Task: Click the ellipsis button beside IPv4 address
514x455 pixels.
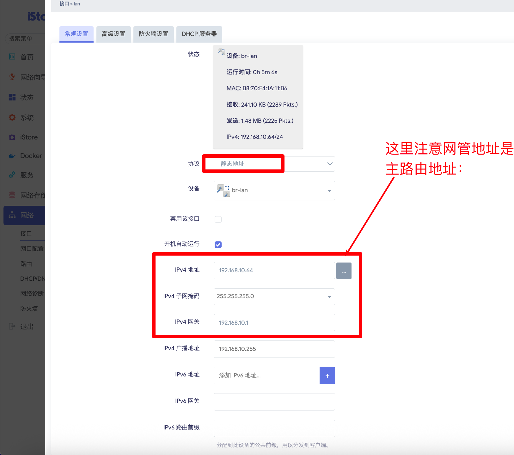Action: (344, 271)
